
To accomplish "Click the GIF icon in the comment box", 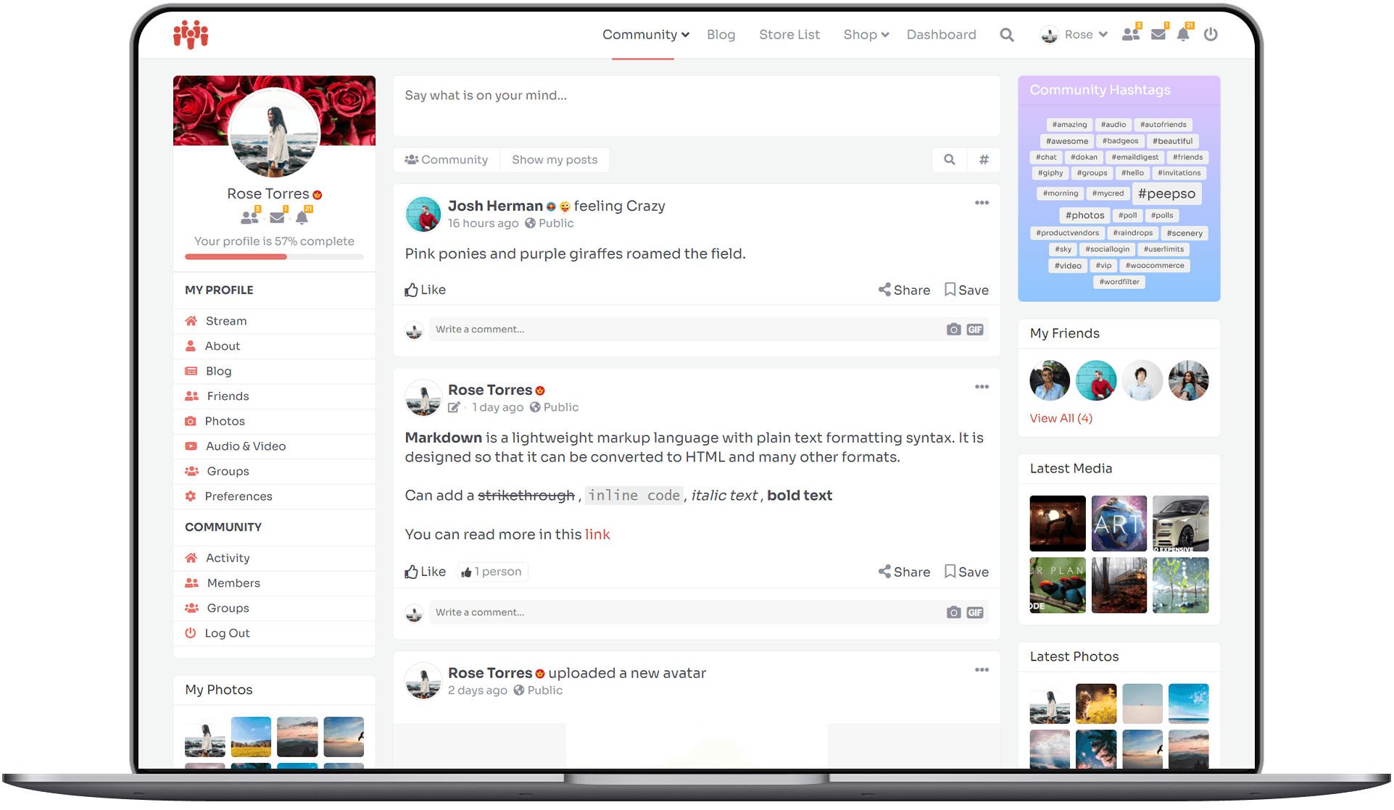I will coord(975,329).
